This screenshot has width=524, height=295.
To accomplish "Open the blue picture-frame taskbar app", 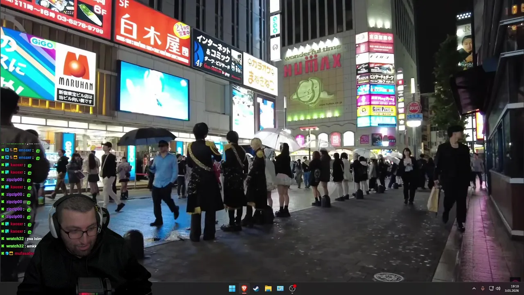I will [x=280, y=288].
